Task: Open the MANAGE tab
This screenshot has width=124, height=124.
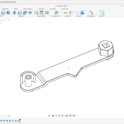Action: [53, 9]
